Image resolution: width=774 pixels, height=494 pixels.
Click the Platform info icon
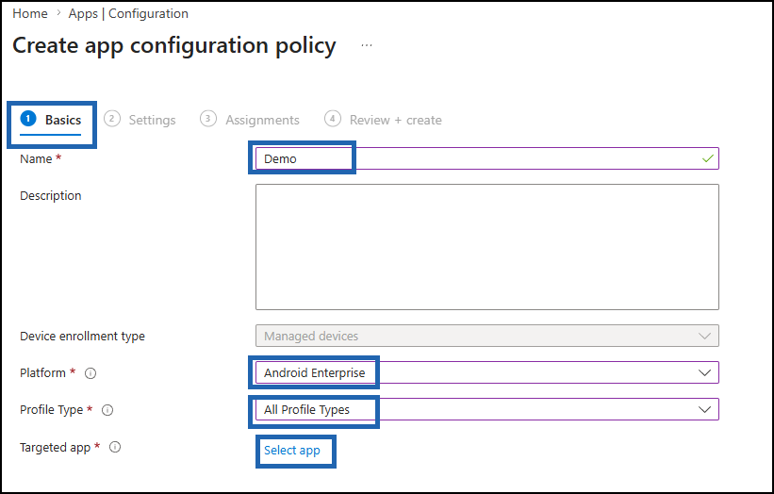(91, 373)
